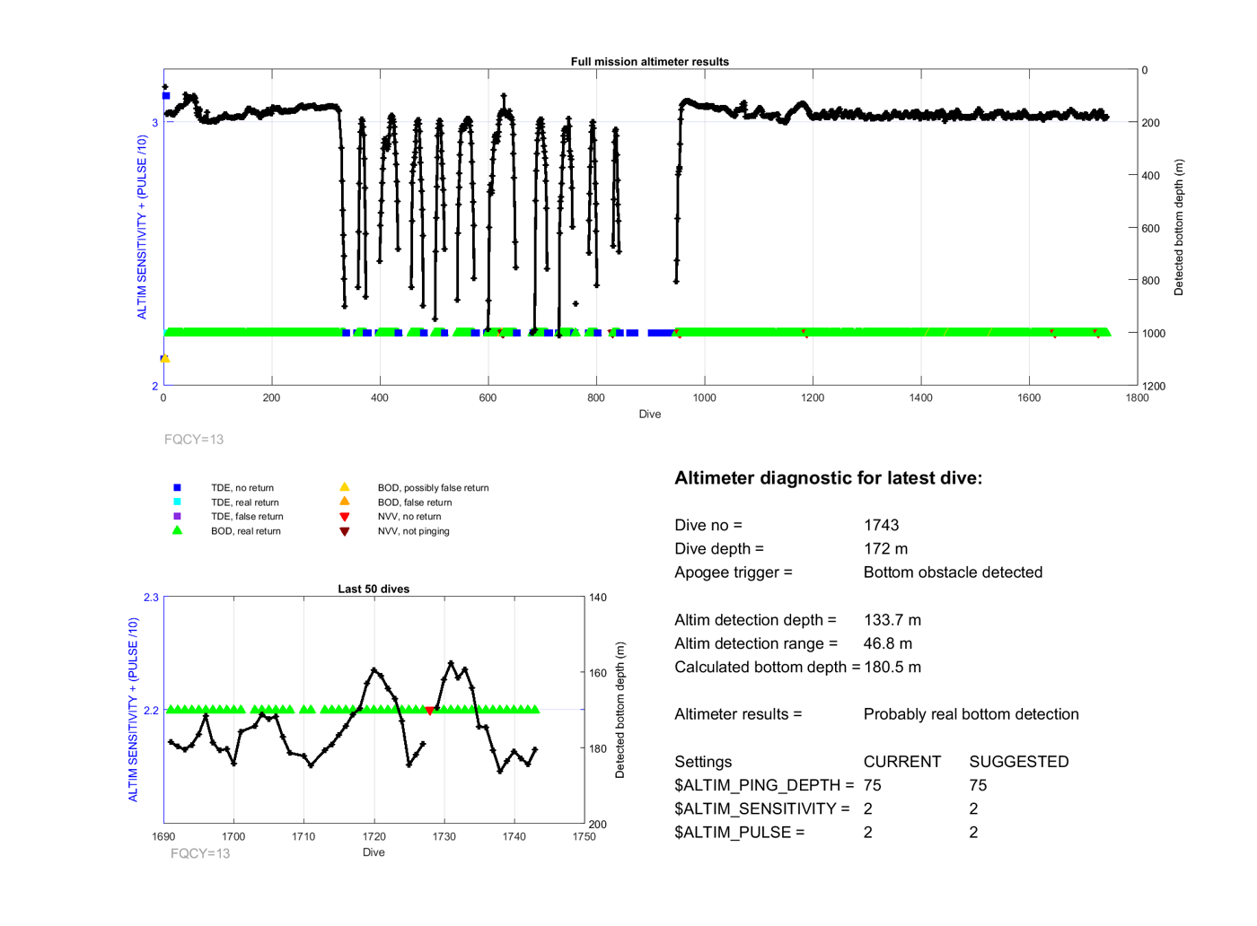This screenshot has width=1257, height=926.
Task: Click the '$ALTIM_SENSITIVITY =' setting name
Action: coord(762,808)
